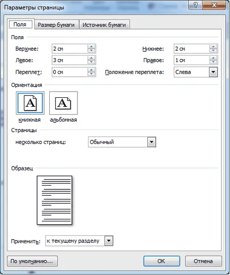This screenshot has height=275, width=230.
Task: Click the По умолчанию... button
Action: [x=32, y=261]
